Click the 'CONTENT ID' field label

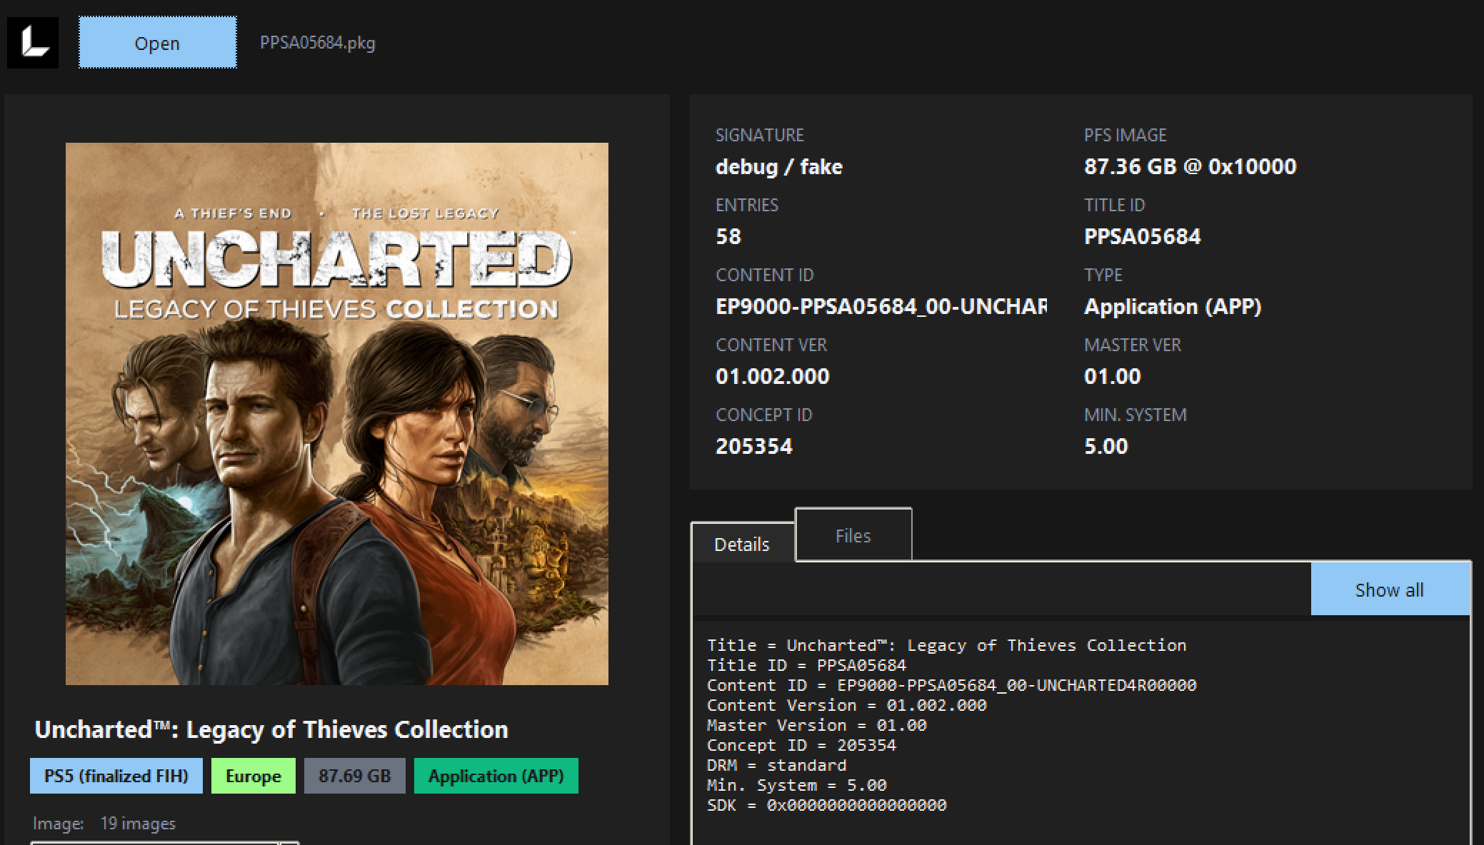(765, 275)
